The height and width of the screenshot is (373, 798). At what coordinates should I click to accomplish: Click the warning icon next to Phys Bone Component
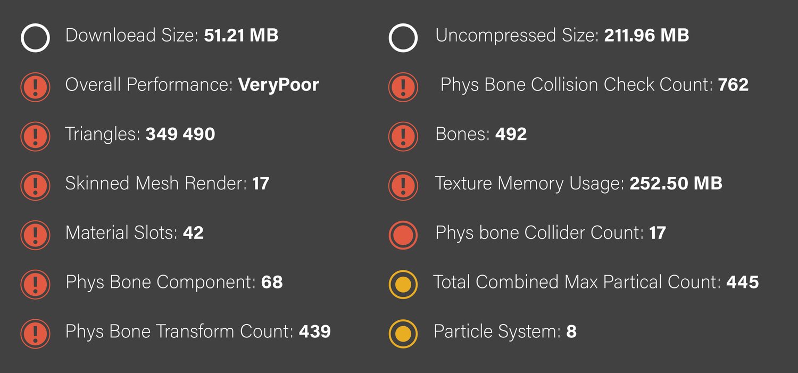click(35, 284)
